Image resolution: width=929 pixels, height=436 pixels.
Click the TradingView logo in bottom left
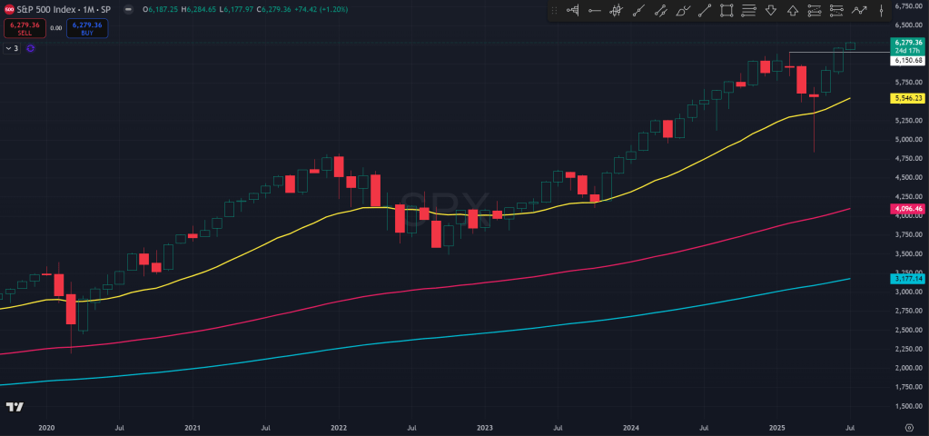pos(15,407)
